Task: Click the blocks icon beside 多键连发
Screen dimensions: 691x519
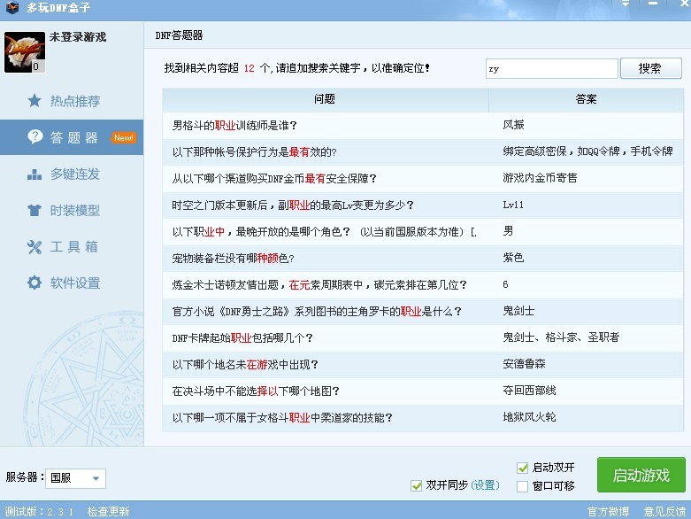Action: pos(35,174)
